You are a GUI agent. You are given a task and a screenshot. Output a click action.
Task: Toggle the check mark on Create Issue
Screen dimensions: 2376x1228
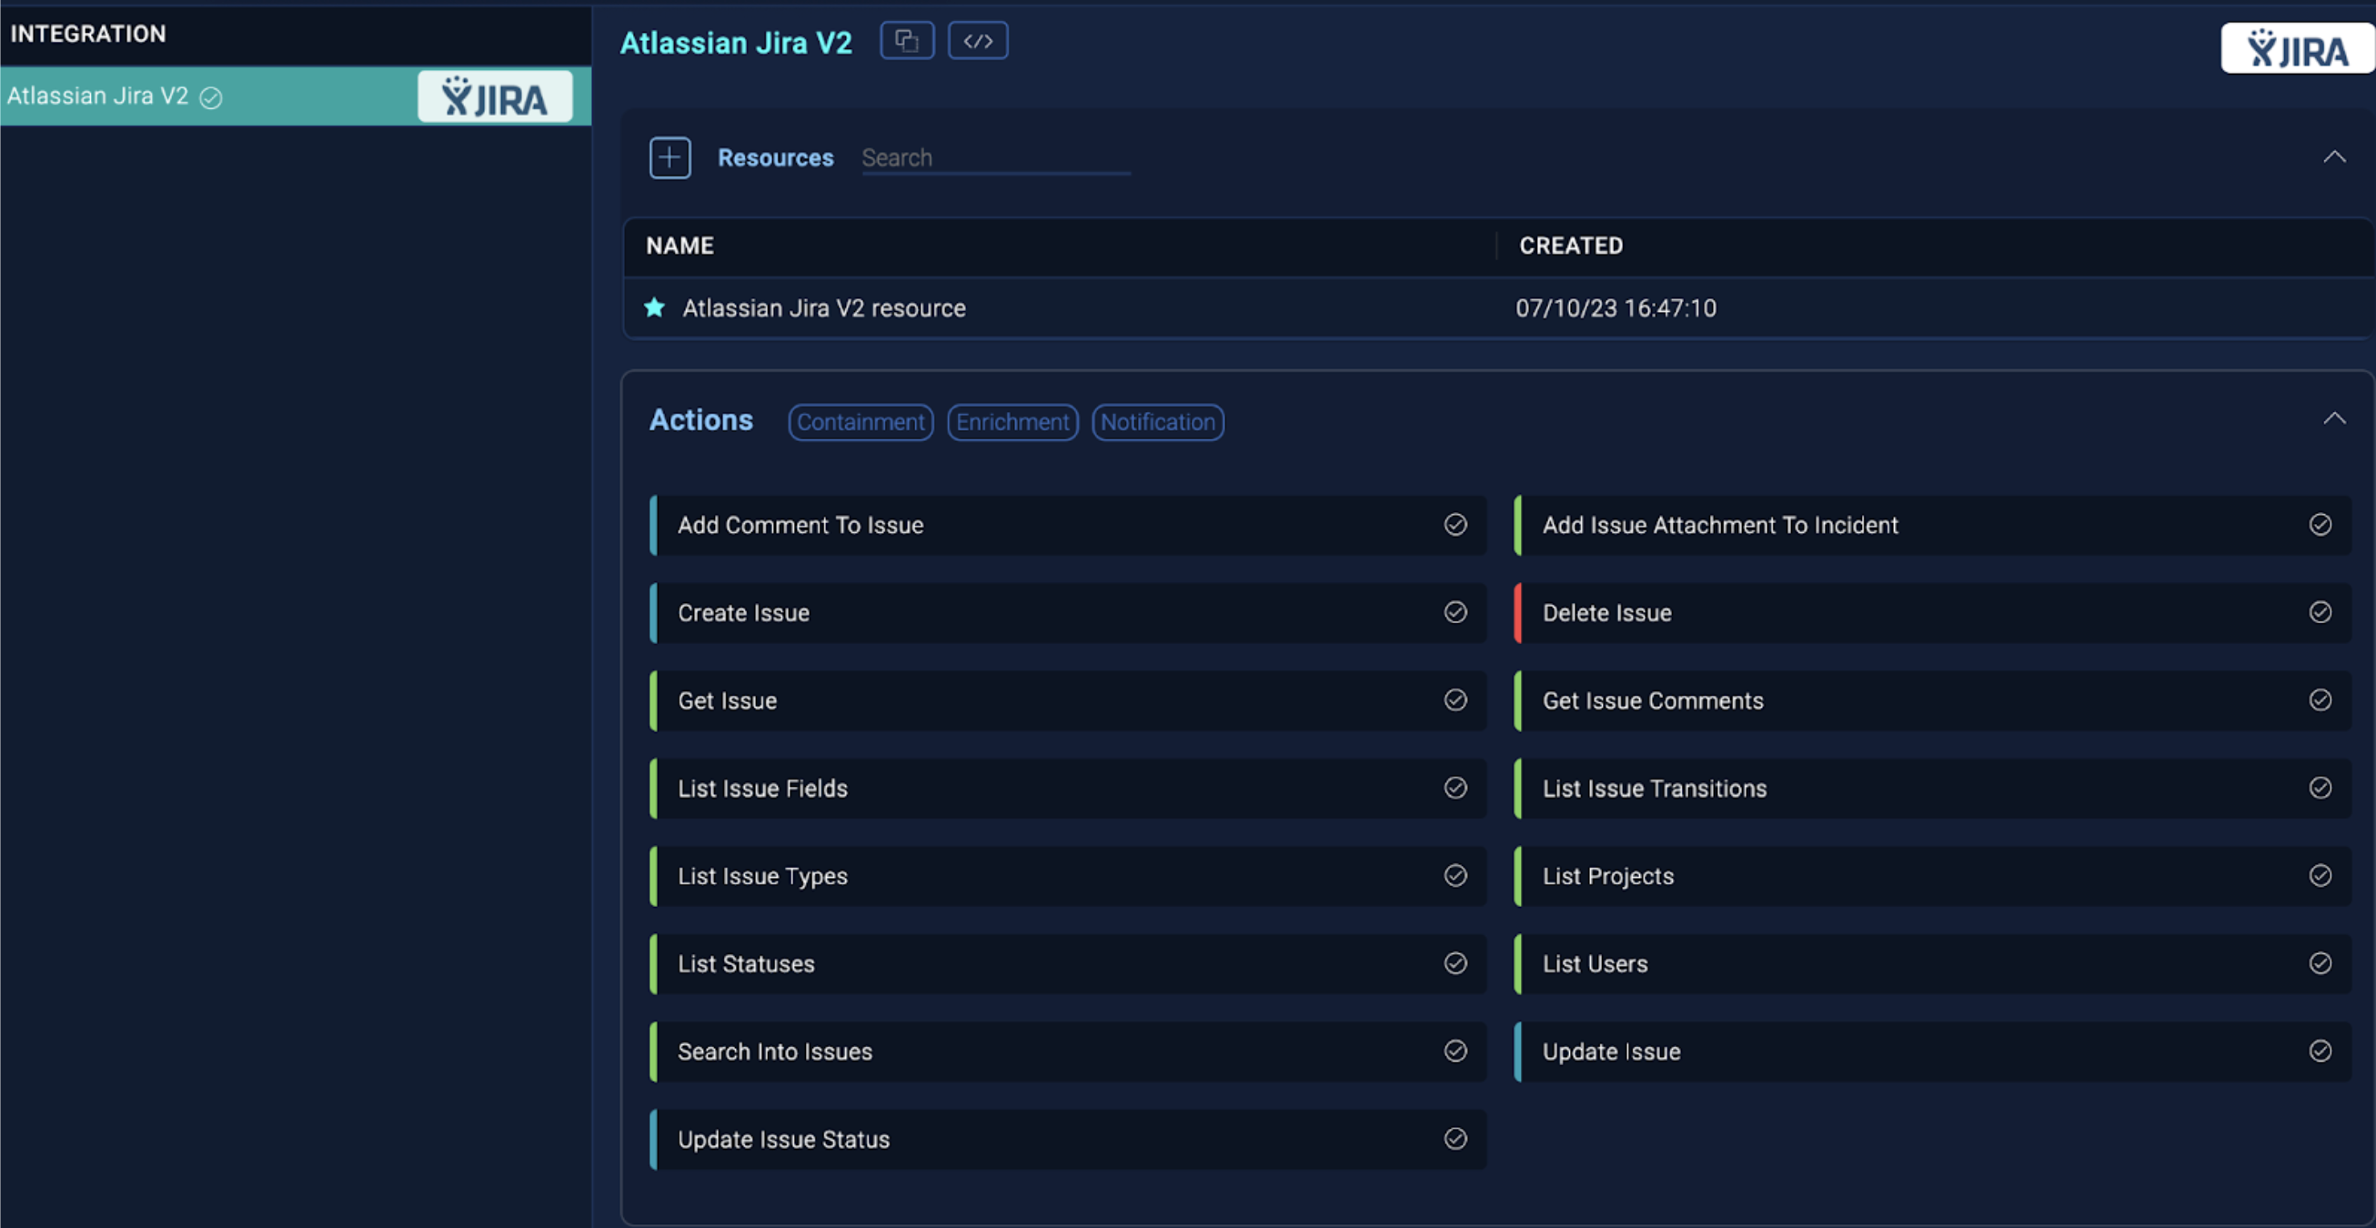tap(1455, 611)
